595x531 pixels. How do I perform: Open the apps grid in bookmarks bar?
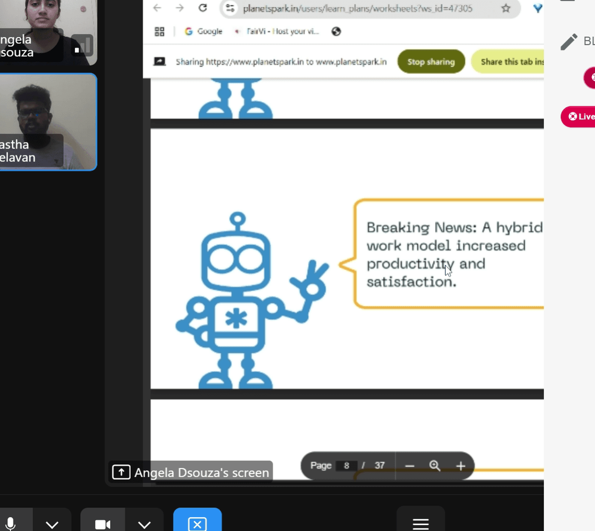click(159, 32)
